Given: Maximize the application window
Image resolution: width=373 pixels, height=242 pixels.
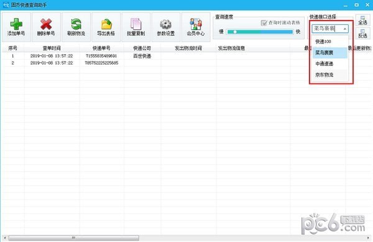Looking at the screenshot, I should tap(356, 5).
